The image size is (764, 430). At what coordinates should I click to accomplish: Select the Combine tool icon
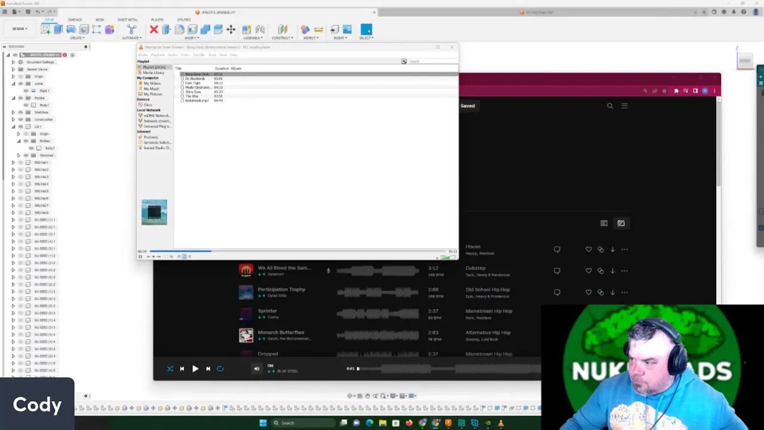pyautogui.click(x=205, y=29)
